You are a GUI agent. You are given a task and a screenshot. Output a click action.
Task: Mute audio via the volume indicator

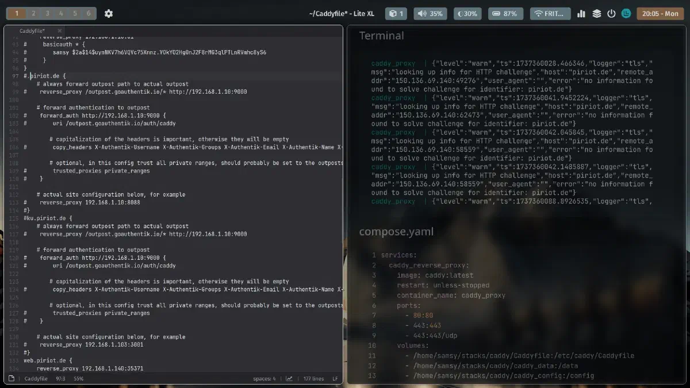click(x=430, y=13)
